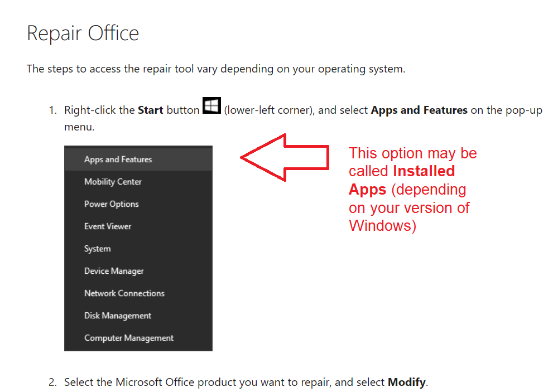Viewport: 553px width, 392px height.
Task: Open Computer Management at the menu bottom
Action: click(128, 337)
